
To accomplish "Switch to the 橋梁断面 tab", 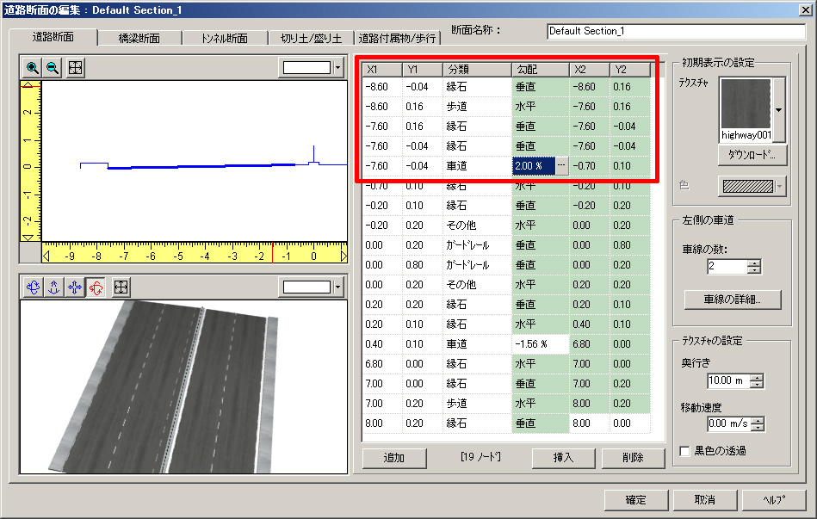I will (x=139, y=38).
